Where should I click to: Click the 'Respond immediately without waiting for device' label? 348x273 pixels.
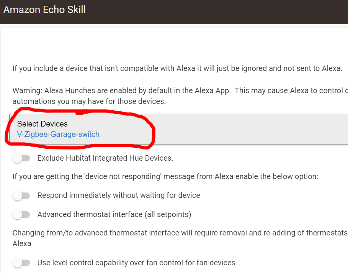tap(119, 196)
